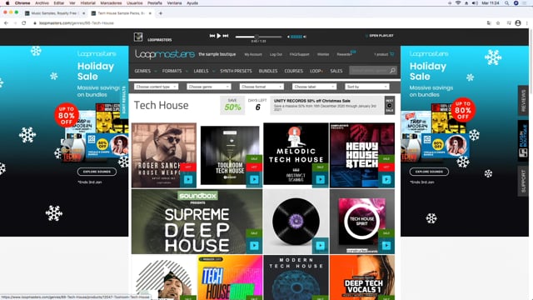
Task: Open the SYNTH PRESETS menu item
Action: coord(236,71)
